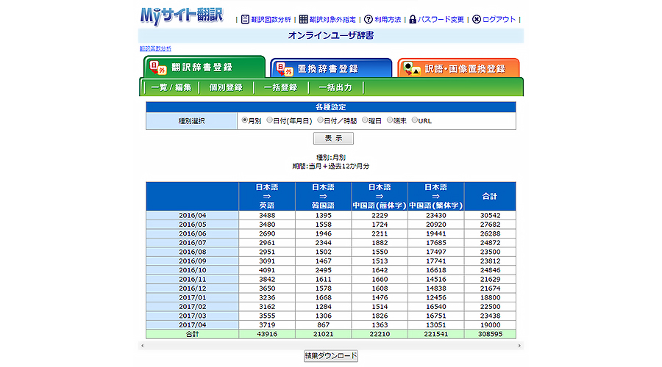Select the 曜日 radio button
The height and width of the screenshot is (367, 662).
click(x=365, y=120)
